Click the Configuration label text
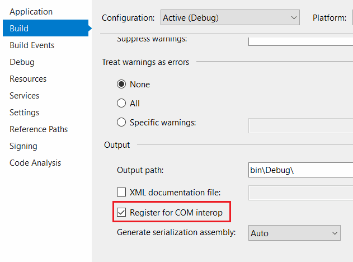 (x=128, y=18)
